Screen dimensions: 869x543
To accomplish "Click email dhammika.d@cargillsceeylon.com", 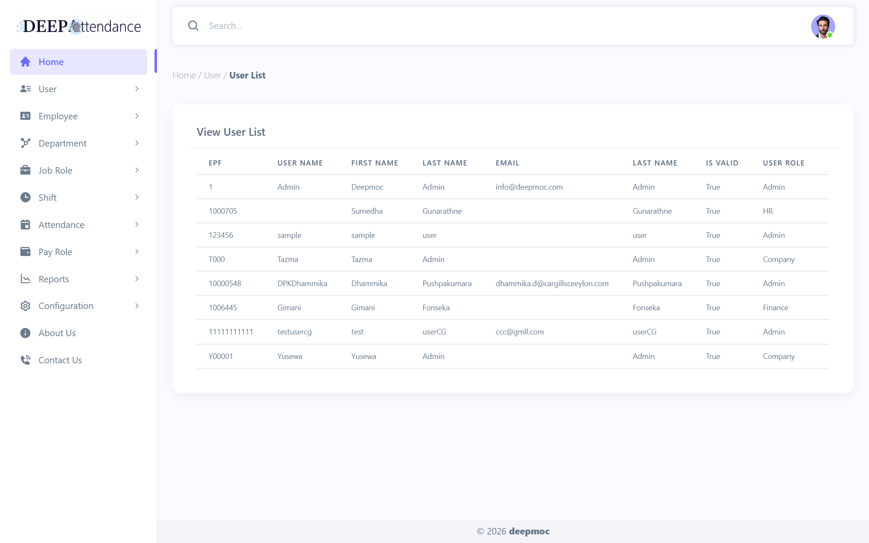I will coord(552,284).
